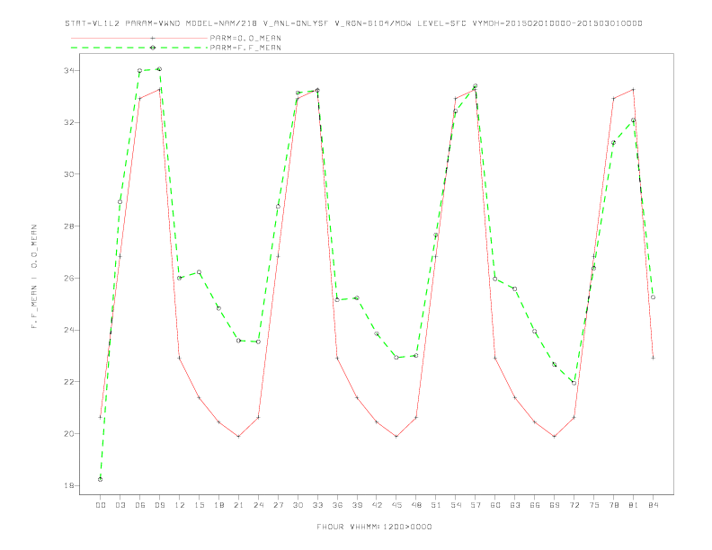712x550 pixels.
Task: Click y-axis tick label 34
Action: click(69, 71)
